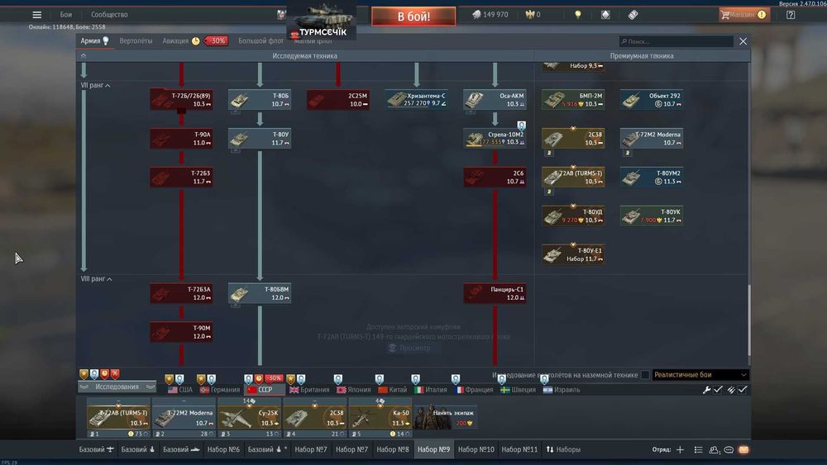Screen dimensions: 827x465
Task: Switch to preset Набор №11
Action: (519, 450)
